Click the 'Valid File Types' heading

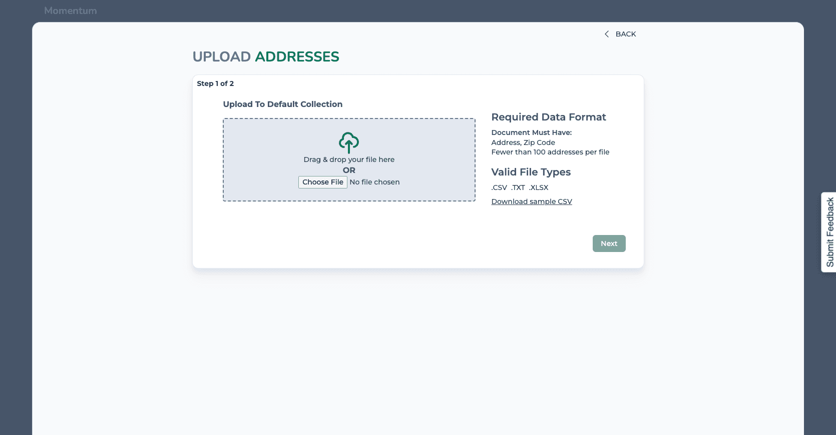click(x=531, y=172)
